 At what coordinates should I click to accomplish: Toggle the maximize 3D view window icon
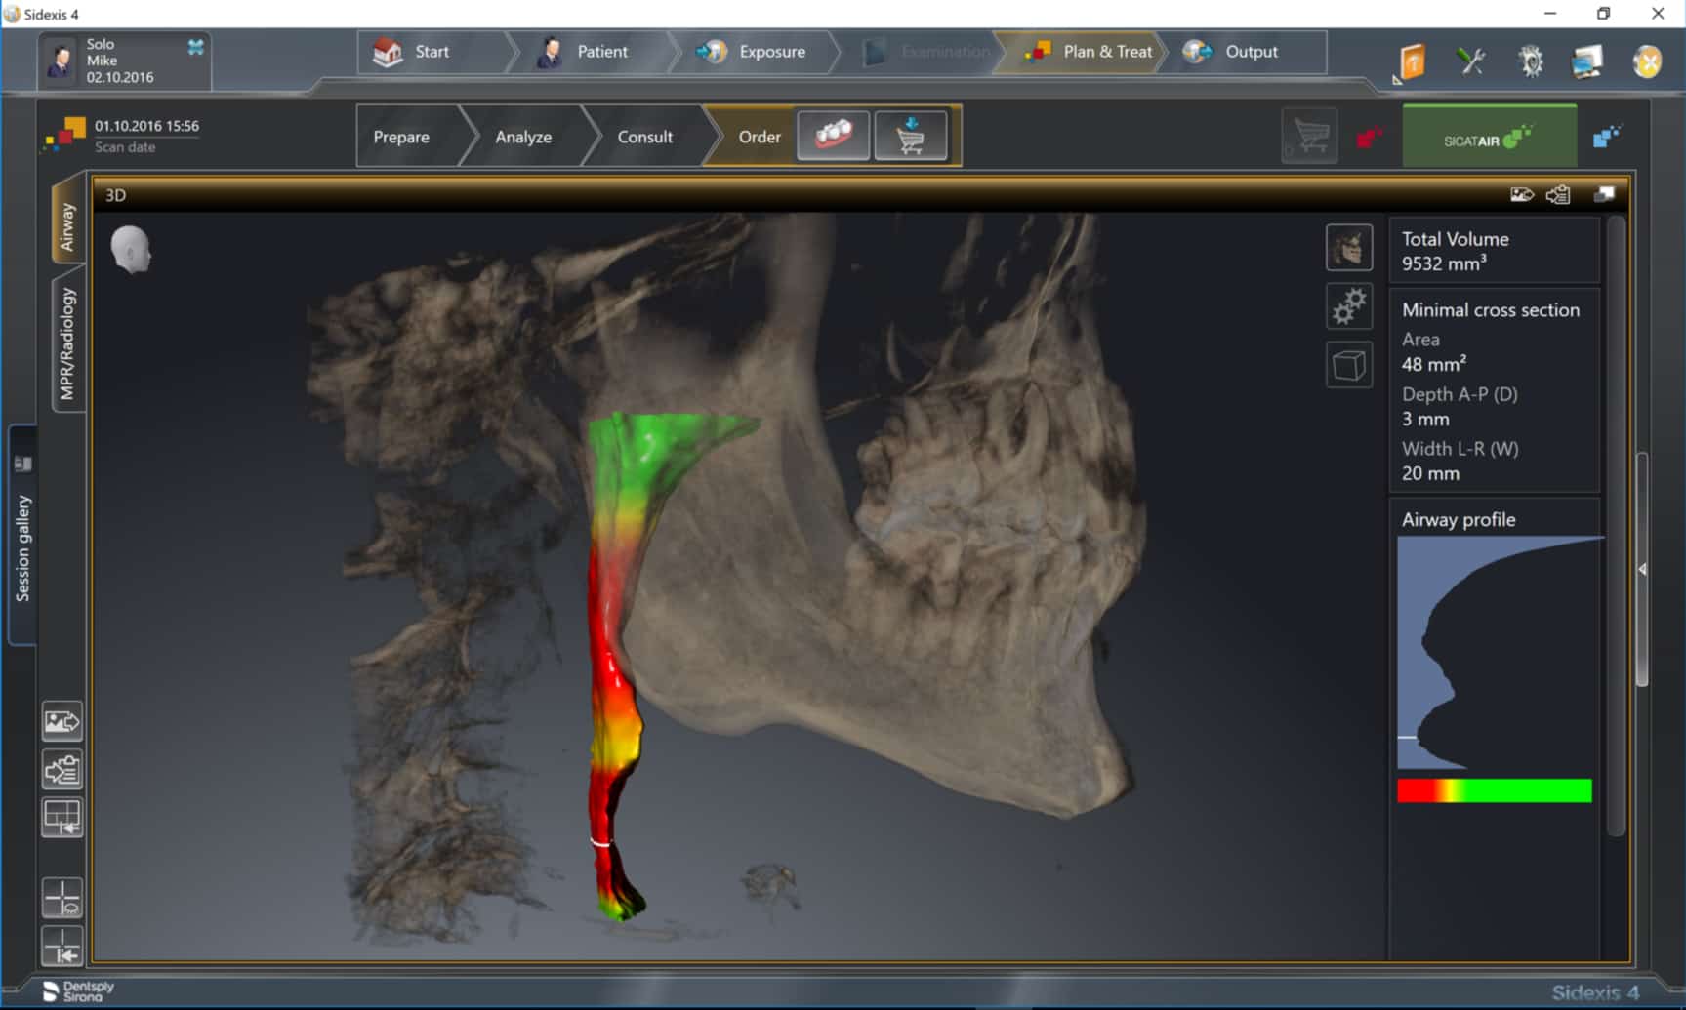point(1604,194)
